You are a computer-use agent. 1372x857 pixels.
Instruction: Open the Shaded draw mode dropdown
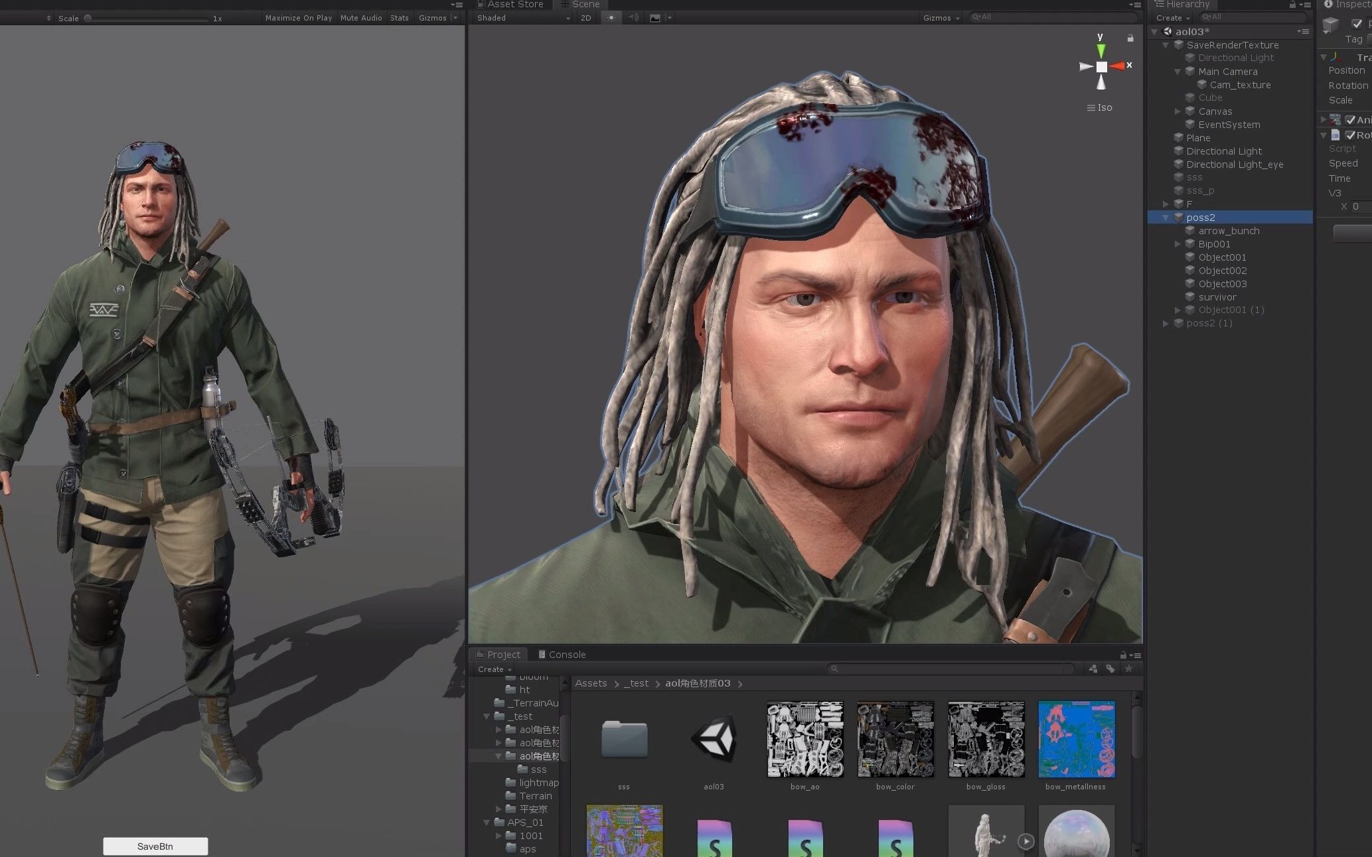tap(522, 18)
